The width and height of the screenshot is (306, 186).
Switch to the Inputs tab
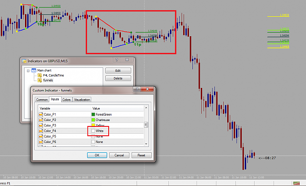click(x=55, y=99)
